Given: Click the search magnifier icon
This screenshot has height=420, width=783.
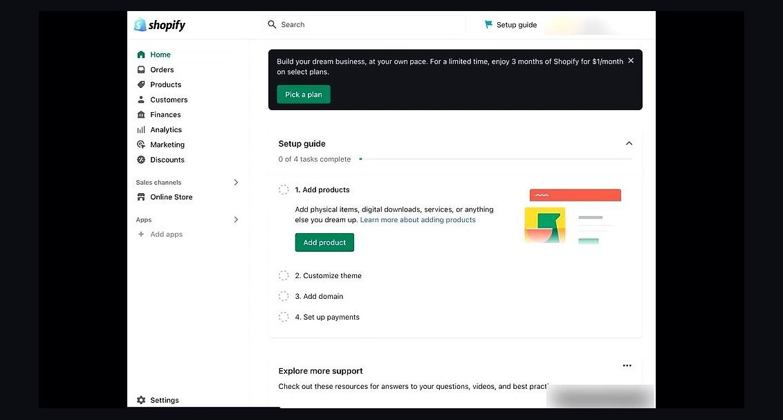Looking at the screenshot, I should (272, 24).
